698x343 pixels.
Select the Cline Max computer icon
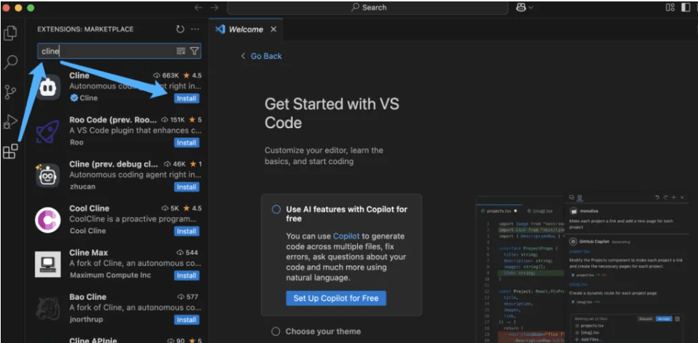[x=48, y=264]
